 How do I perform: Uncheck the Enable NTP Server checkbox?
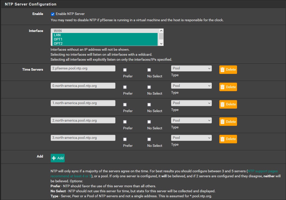tap(52, 14)
